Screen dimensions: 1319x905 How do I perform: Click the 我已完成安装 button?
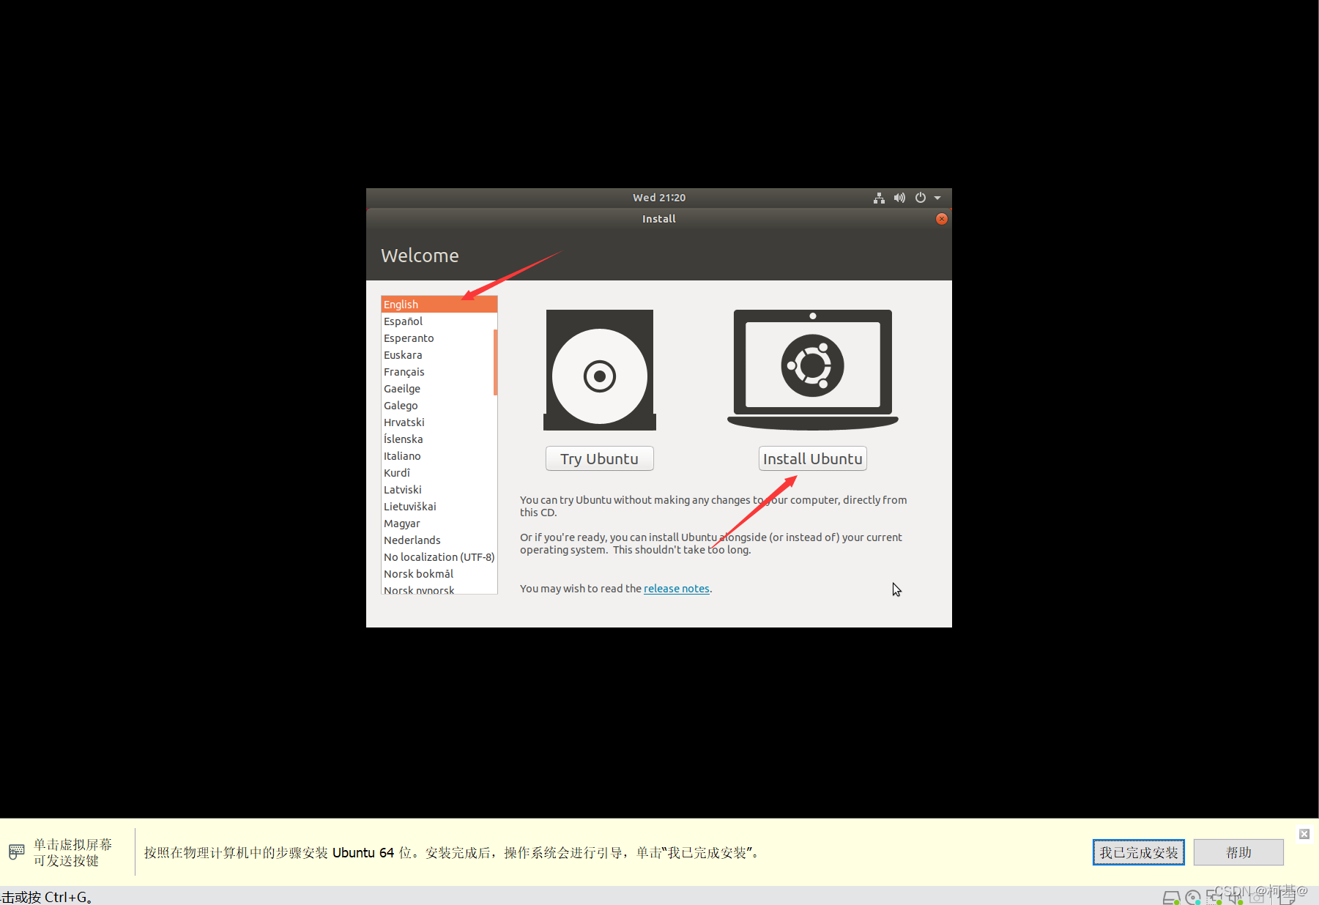(x=1138, y=852)
